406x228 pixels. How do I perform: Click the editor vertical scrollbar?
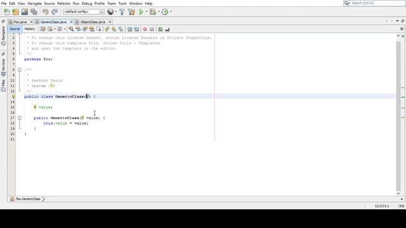coord(398,116)
